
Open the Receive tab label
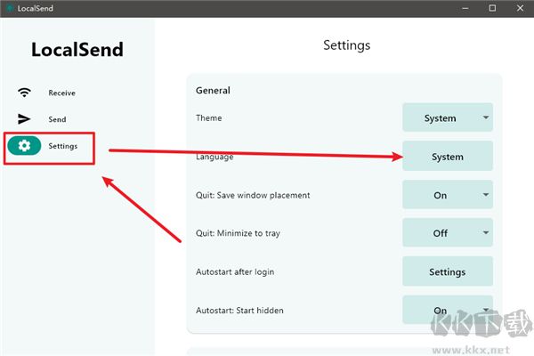click(x=61, y=93)
